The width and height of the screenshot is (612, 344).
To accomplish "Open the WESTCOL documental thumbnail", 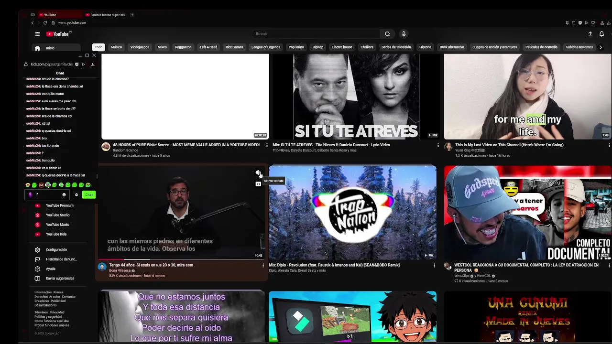I will pyautogui.click(x=527, y=213).
